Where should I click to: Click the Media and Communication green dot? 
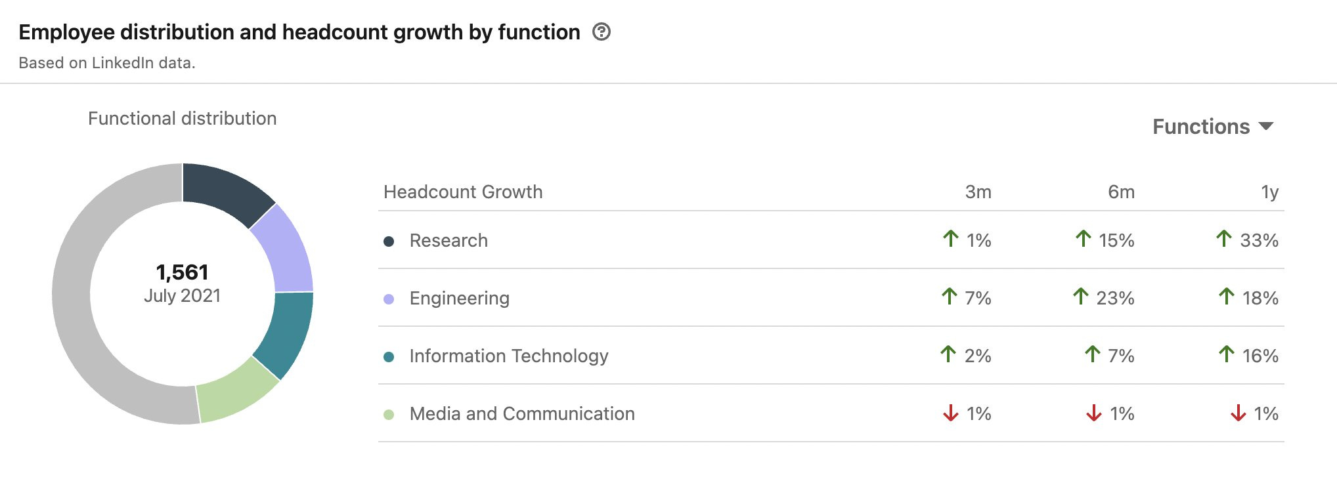(389, 415)
